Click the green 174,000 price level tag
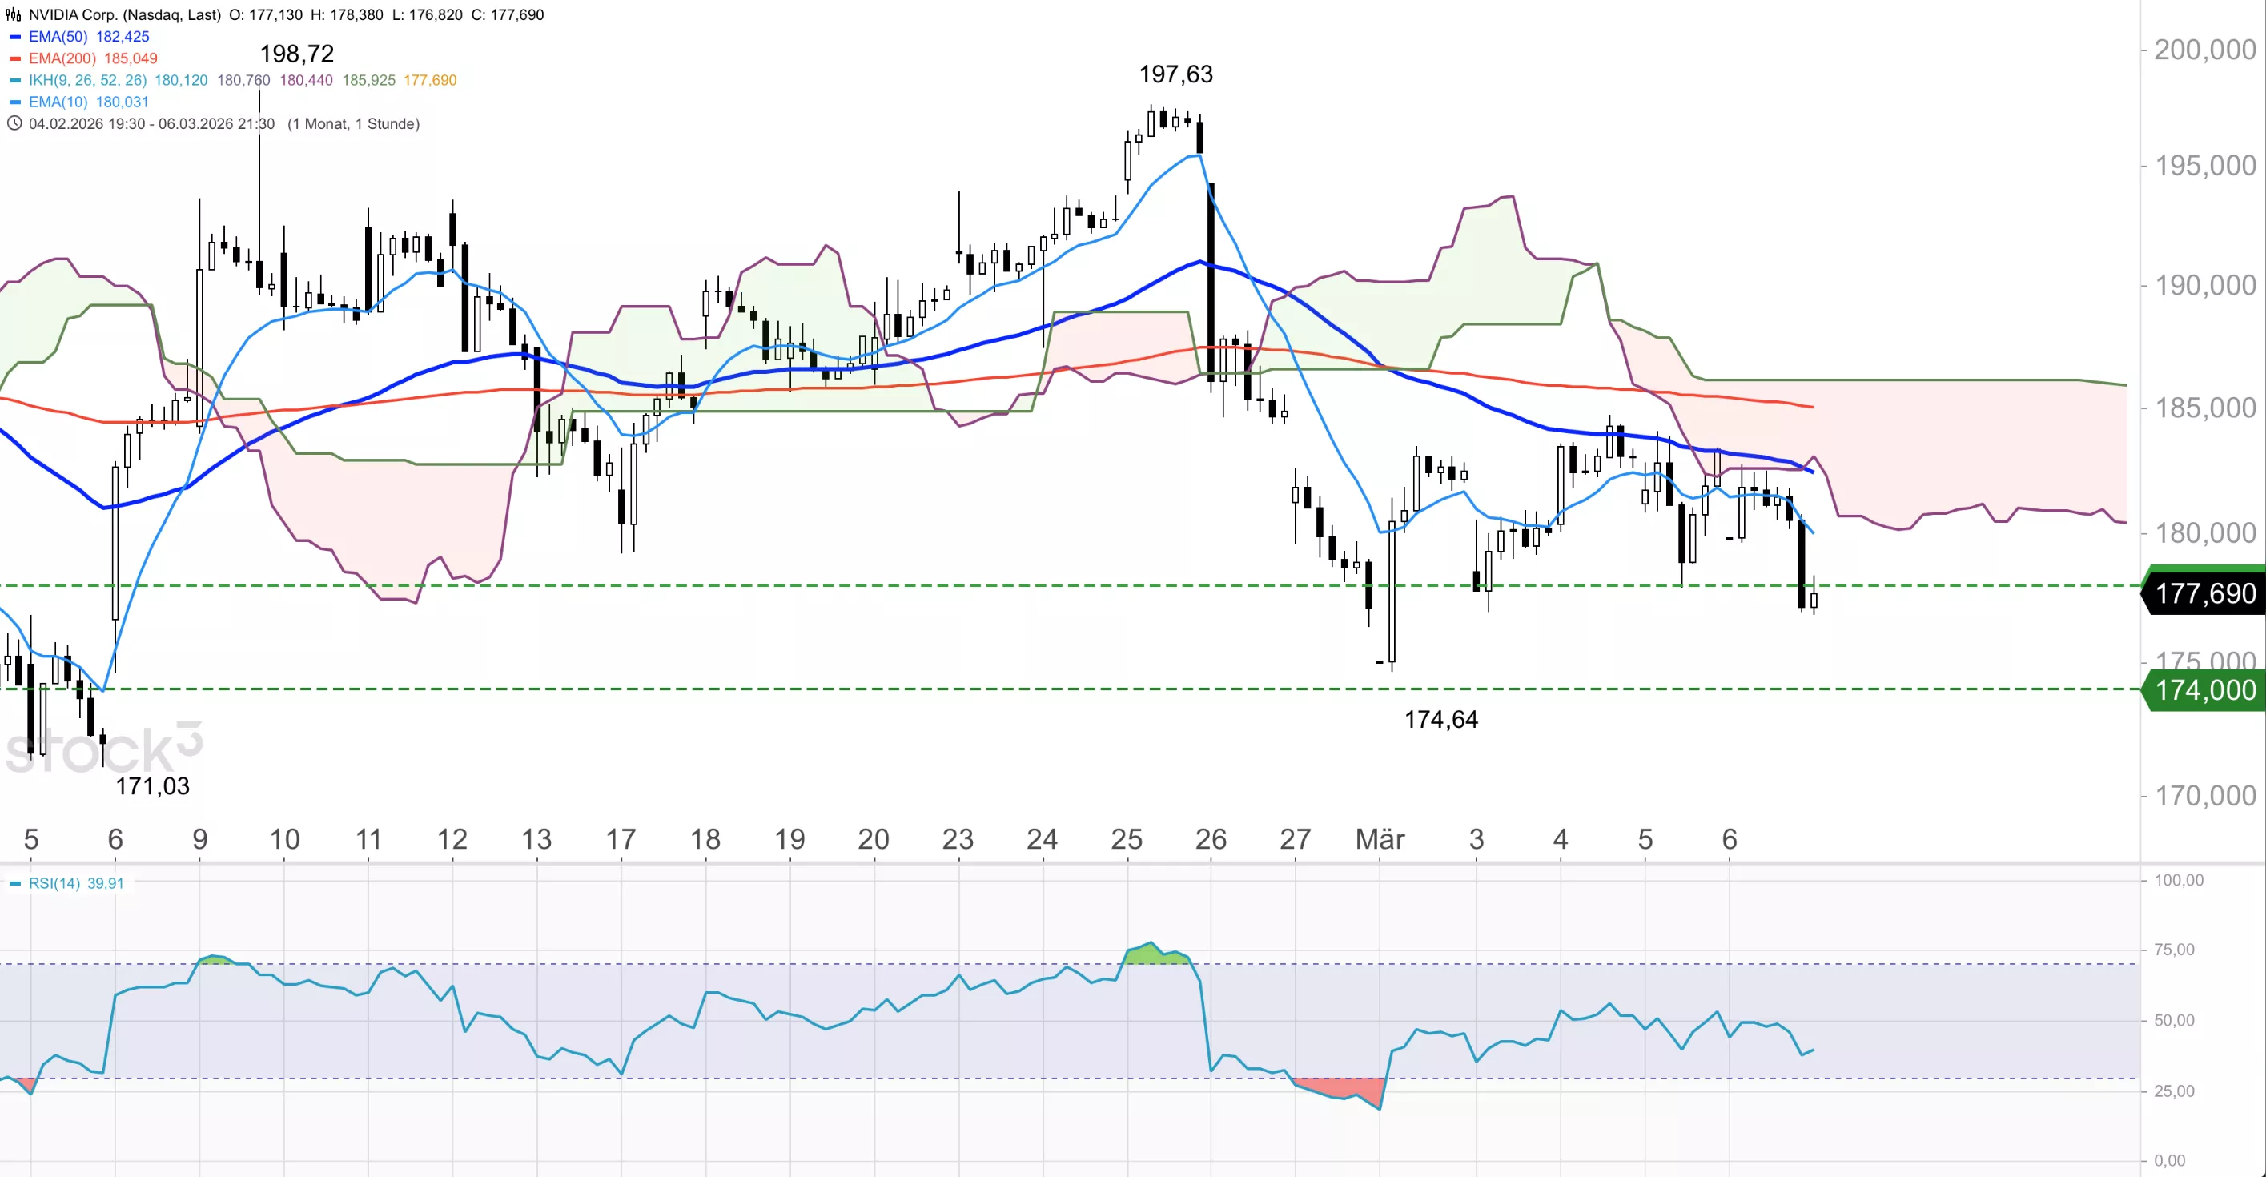 click(2204, 689)
